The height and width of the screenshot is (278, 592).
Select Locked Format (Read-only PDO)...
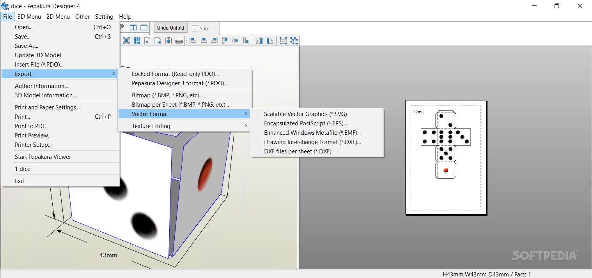point(184,74)
